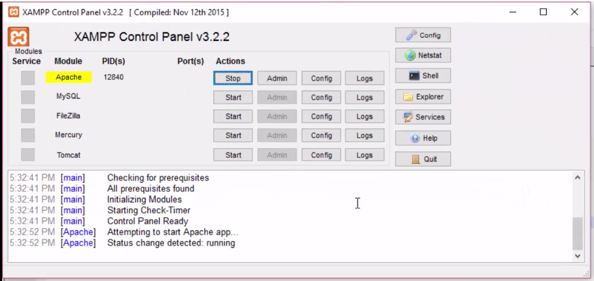Screen dimensions: 594x281
Task: Launch the Shell terminal
Action: coord(423,76)
